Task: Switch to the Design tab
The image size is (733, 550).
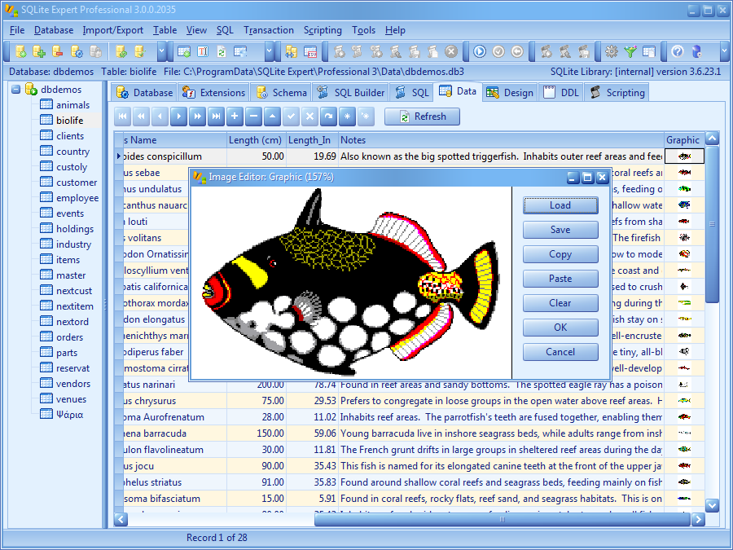Action: pos(510,92)
